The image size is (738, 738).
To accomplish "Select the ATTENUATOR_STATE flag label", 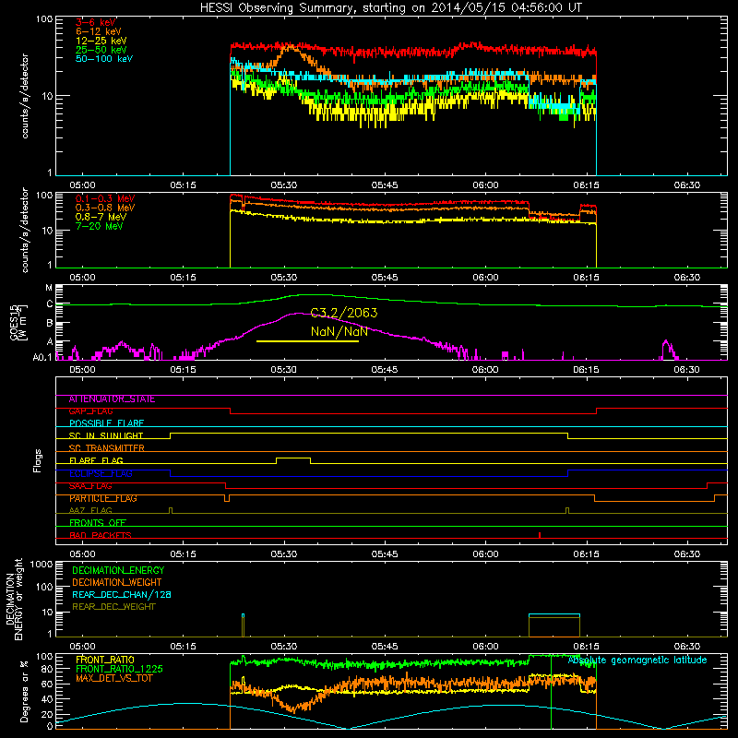I will (x=112, y=399).
